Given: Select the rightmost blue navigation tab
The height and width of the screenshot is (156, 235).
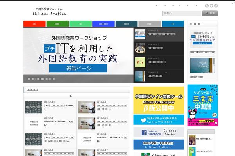Looking at the screenshot, I should coord(173,24).
